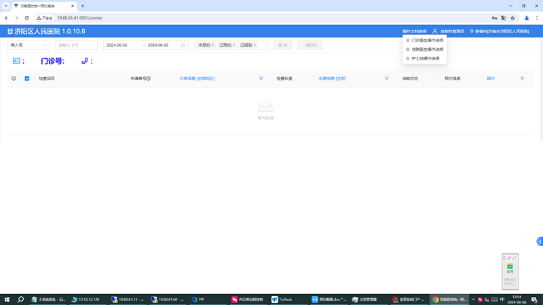Click the blue side-panel arrow on the right edge
The image size is (543, 305).
tap(540, 241)
